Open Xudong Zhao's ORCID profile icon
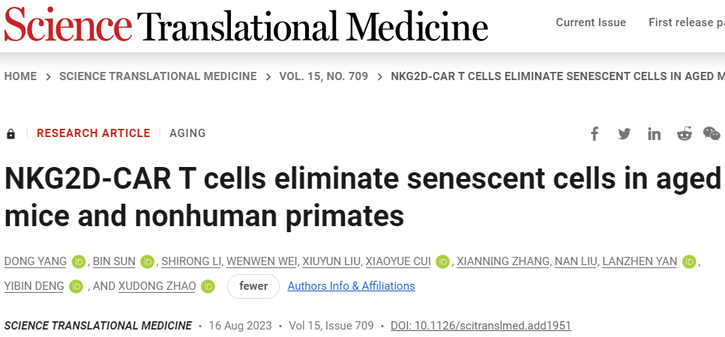 208,286
